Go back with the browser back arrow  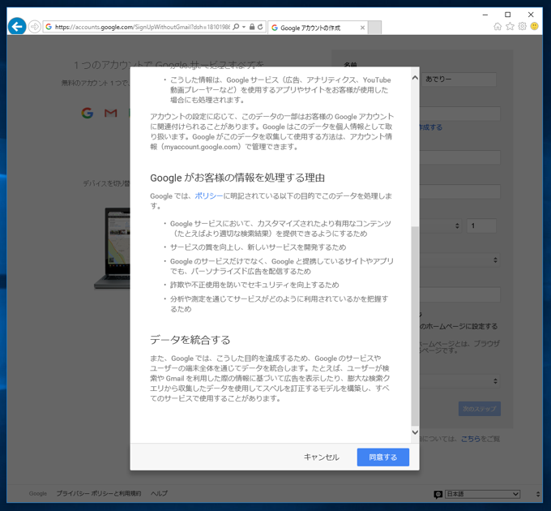pos(16,27)
